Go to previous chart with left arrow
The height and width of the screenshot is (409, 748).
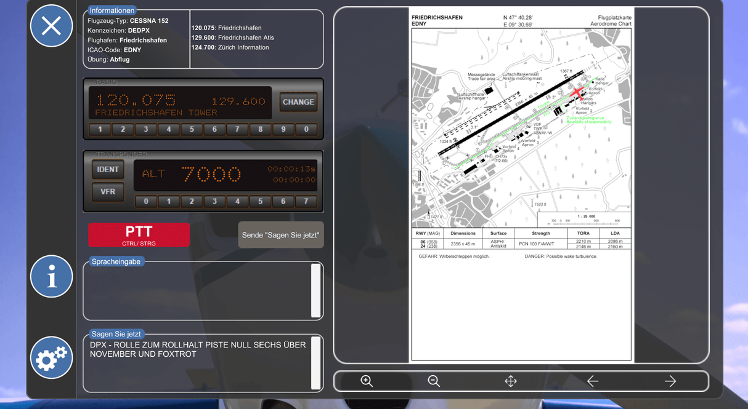point(593,381)
